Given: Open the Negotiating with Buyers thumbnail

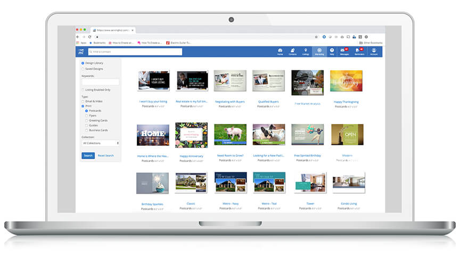Looking at the screenshot, I should 229,80.
